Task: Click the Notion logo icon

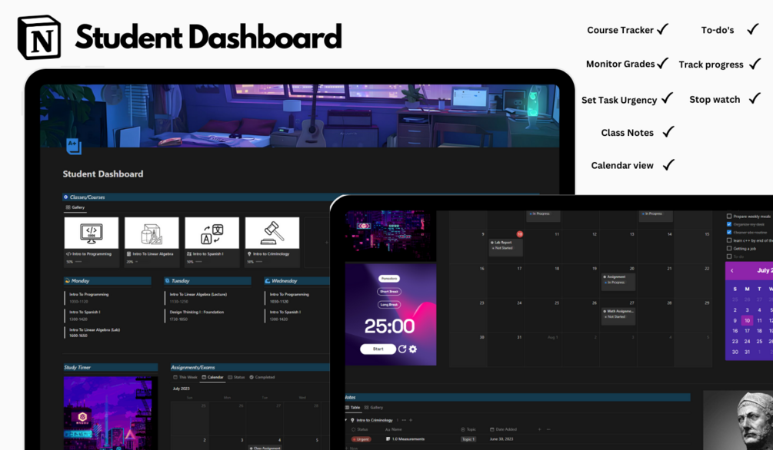Action: (x=39, y=38)
